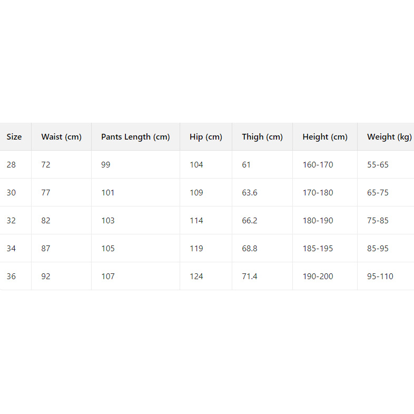Select hip value 114

(196, 221)
